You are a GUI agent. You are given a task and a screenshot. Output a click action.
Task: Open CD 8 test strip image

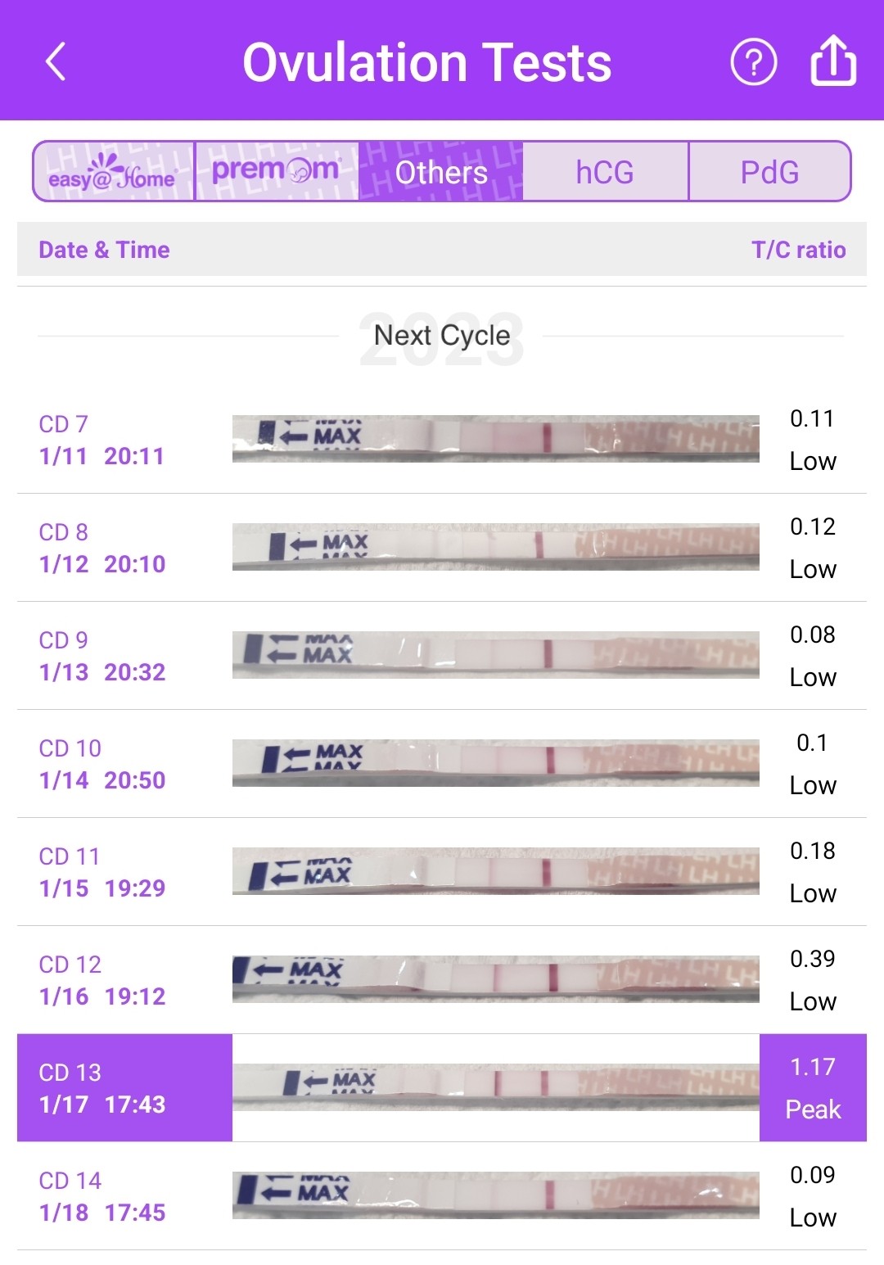pyautogui.click(x=495, y=547)
